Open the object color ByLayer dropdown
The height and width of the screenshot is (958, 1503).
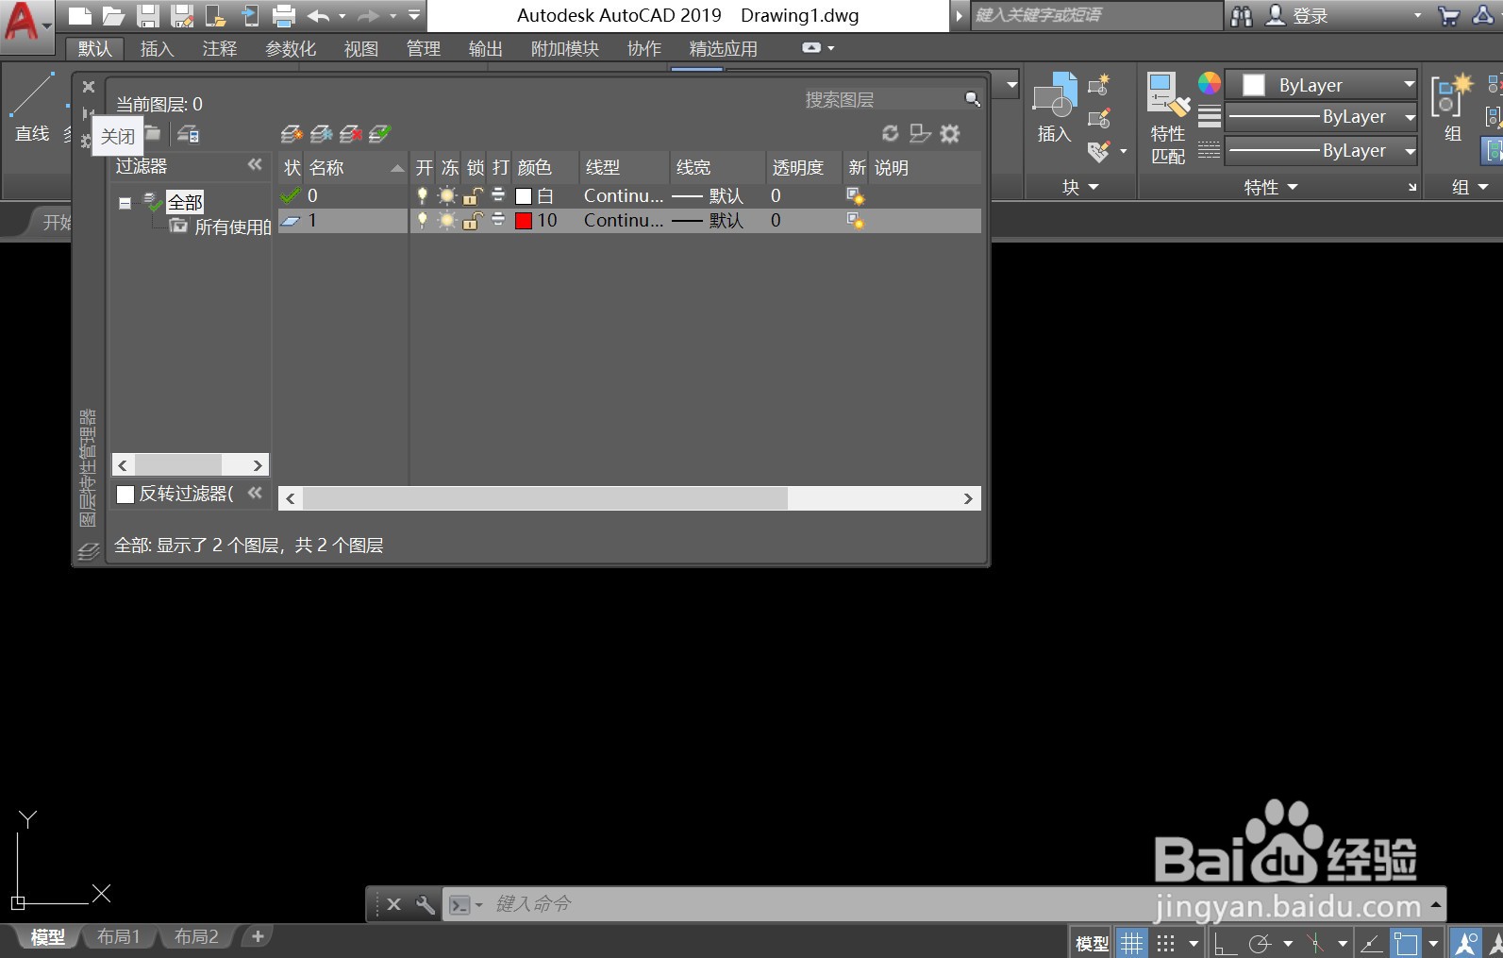coord(1321,85)
